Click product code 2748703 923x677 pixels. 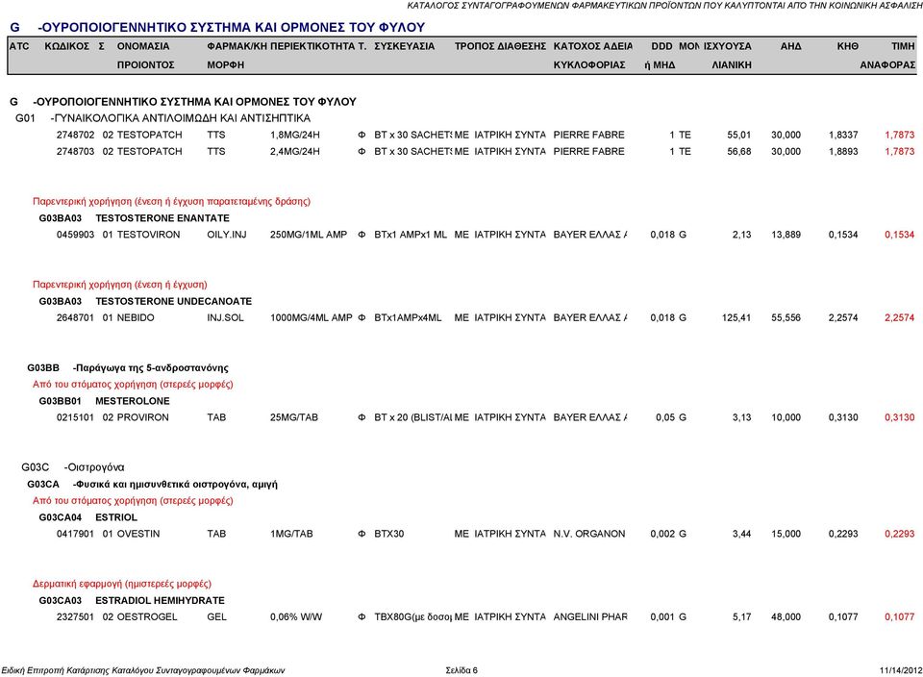75,151
